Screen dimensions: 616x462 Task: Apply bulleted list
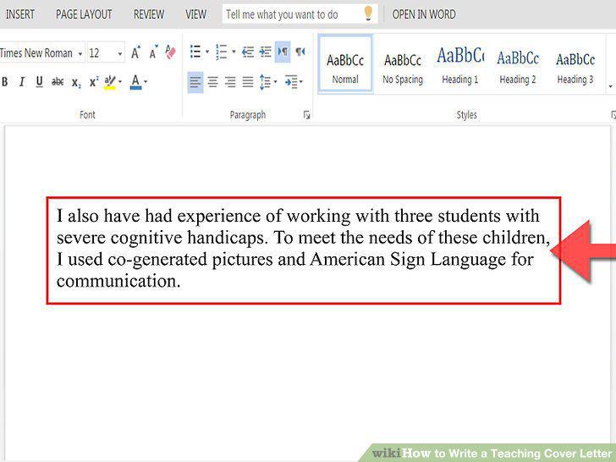pos(195,52)
